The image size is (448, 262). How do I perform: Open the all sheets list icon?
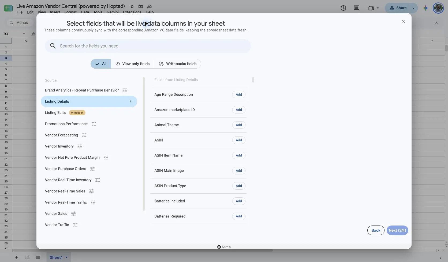pos(38,257)
